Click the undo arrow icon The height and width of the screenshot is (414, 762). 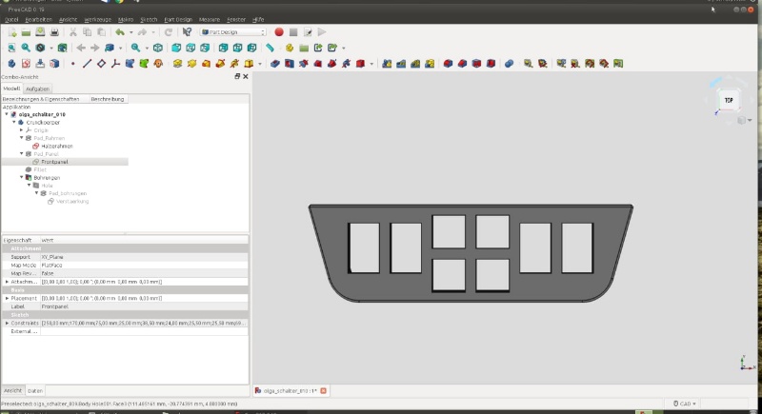tap(119, 31)
